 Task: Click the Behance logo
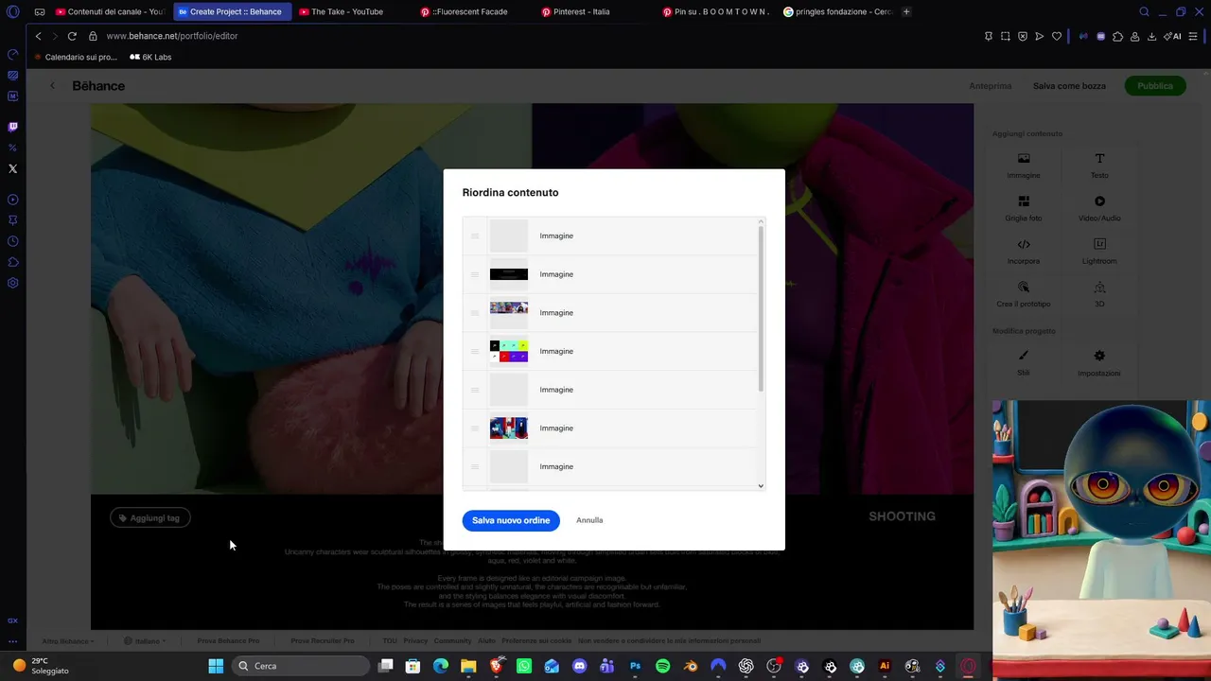98,86
